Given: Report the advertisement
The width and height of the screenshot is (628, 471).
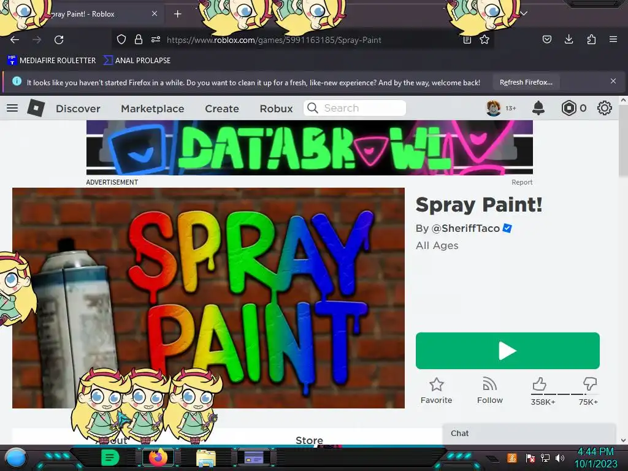Looking at the screenshot, I should [522, 182].
